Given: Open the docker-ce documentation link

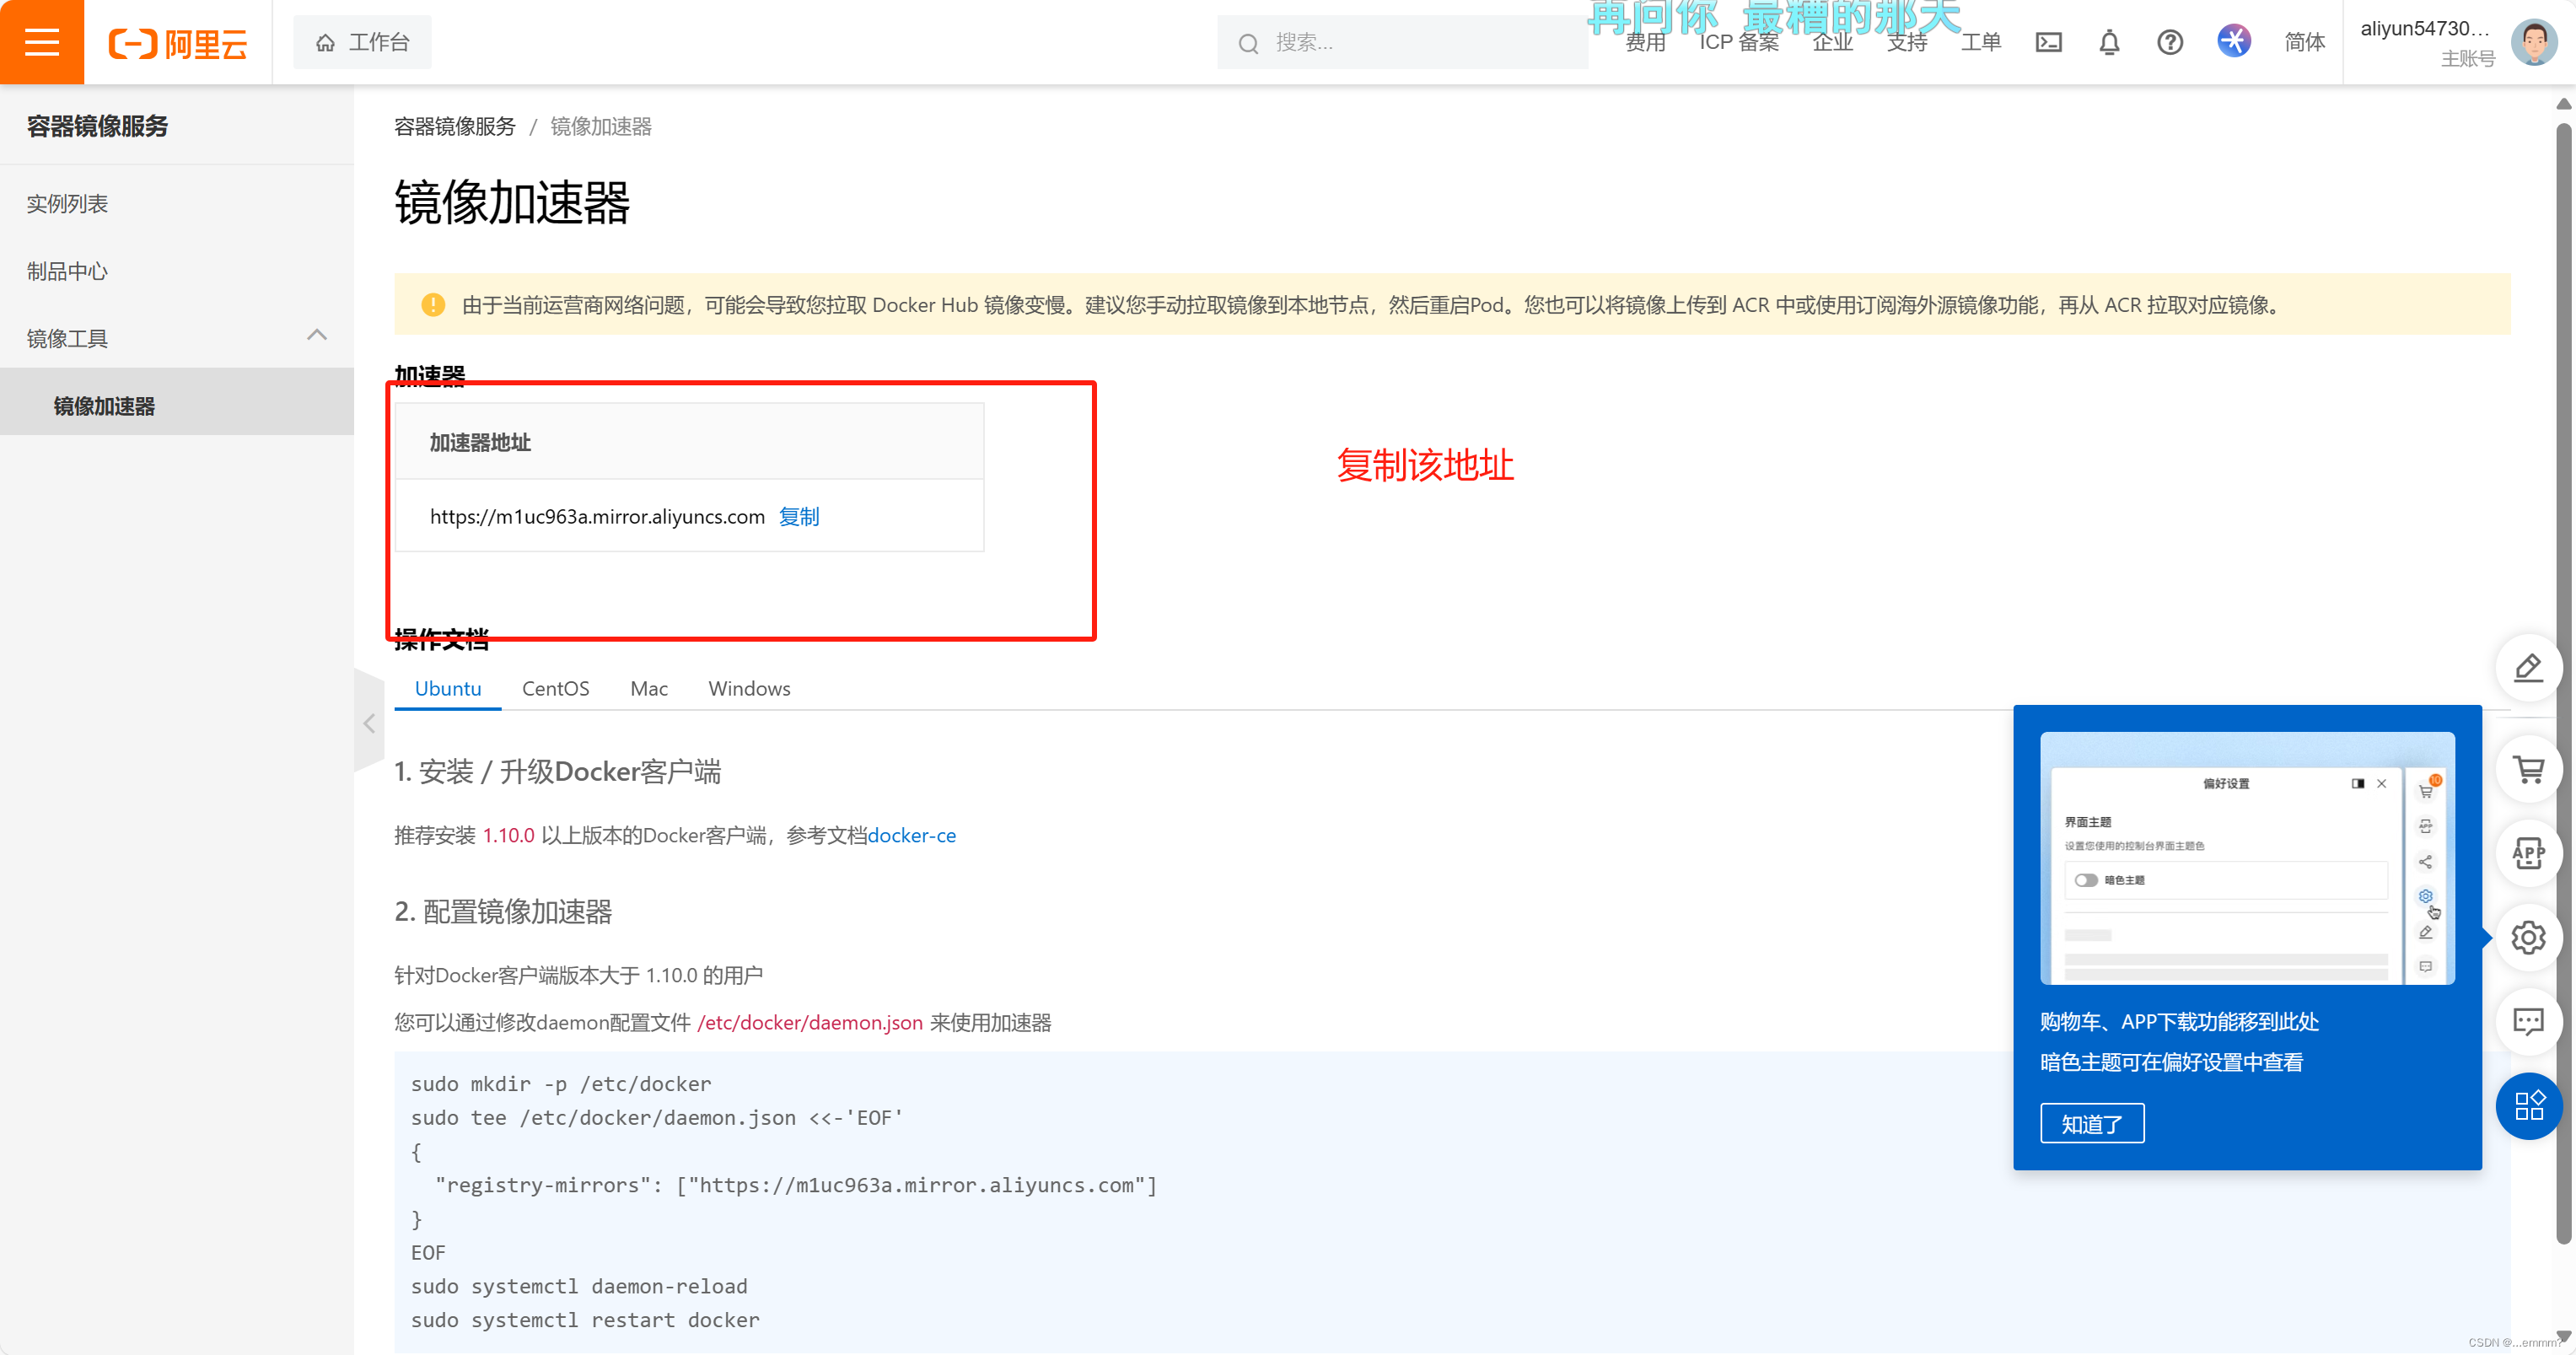Looking at the screenshot, I should pyautogui.click(x=911, y=835).
